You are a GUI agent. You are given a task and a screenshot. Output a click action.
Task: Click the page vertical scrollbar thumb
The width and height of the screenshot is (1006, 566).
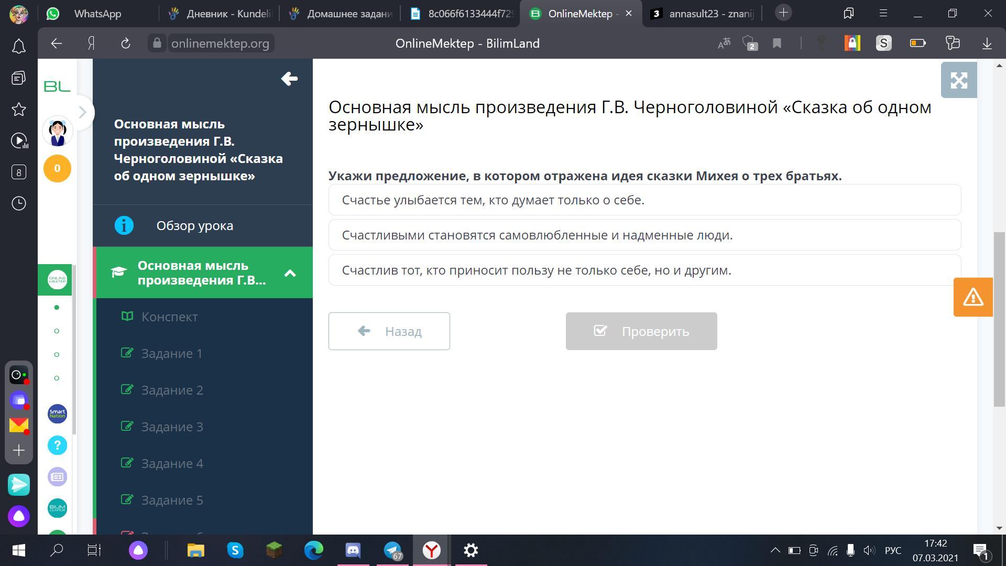999,319
